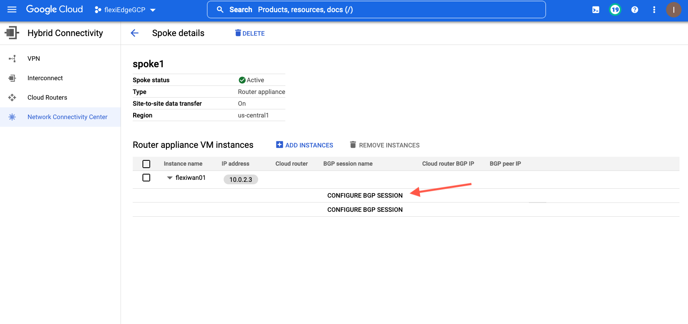Open Interconnect in the sidebar
Image resolution: width=688 pixels, height=324 pixels.
(x=60, y=78)
